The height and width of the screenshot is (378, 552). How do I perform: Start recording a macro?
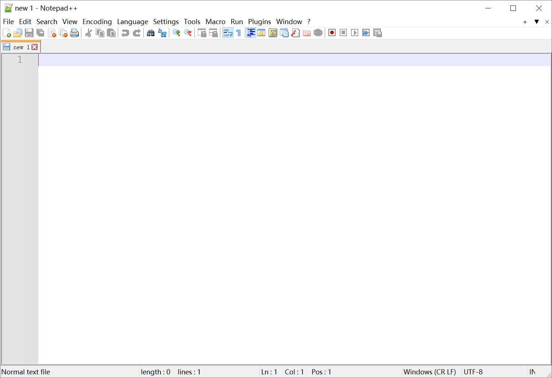pos(332,32)
